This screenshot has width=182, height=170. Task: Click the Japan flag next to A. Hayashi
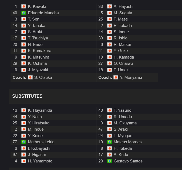click(x=109, y=6)
